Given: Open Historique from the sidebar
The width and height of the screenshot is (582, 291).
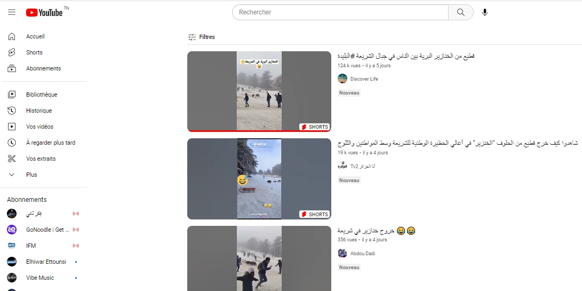Looking at the screenshot, I should click(x=44, y=111).
